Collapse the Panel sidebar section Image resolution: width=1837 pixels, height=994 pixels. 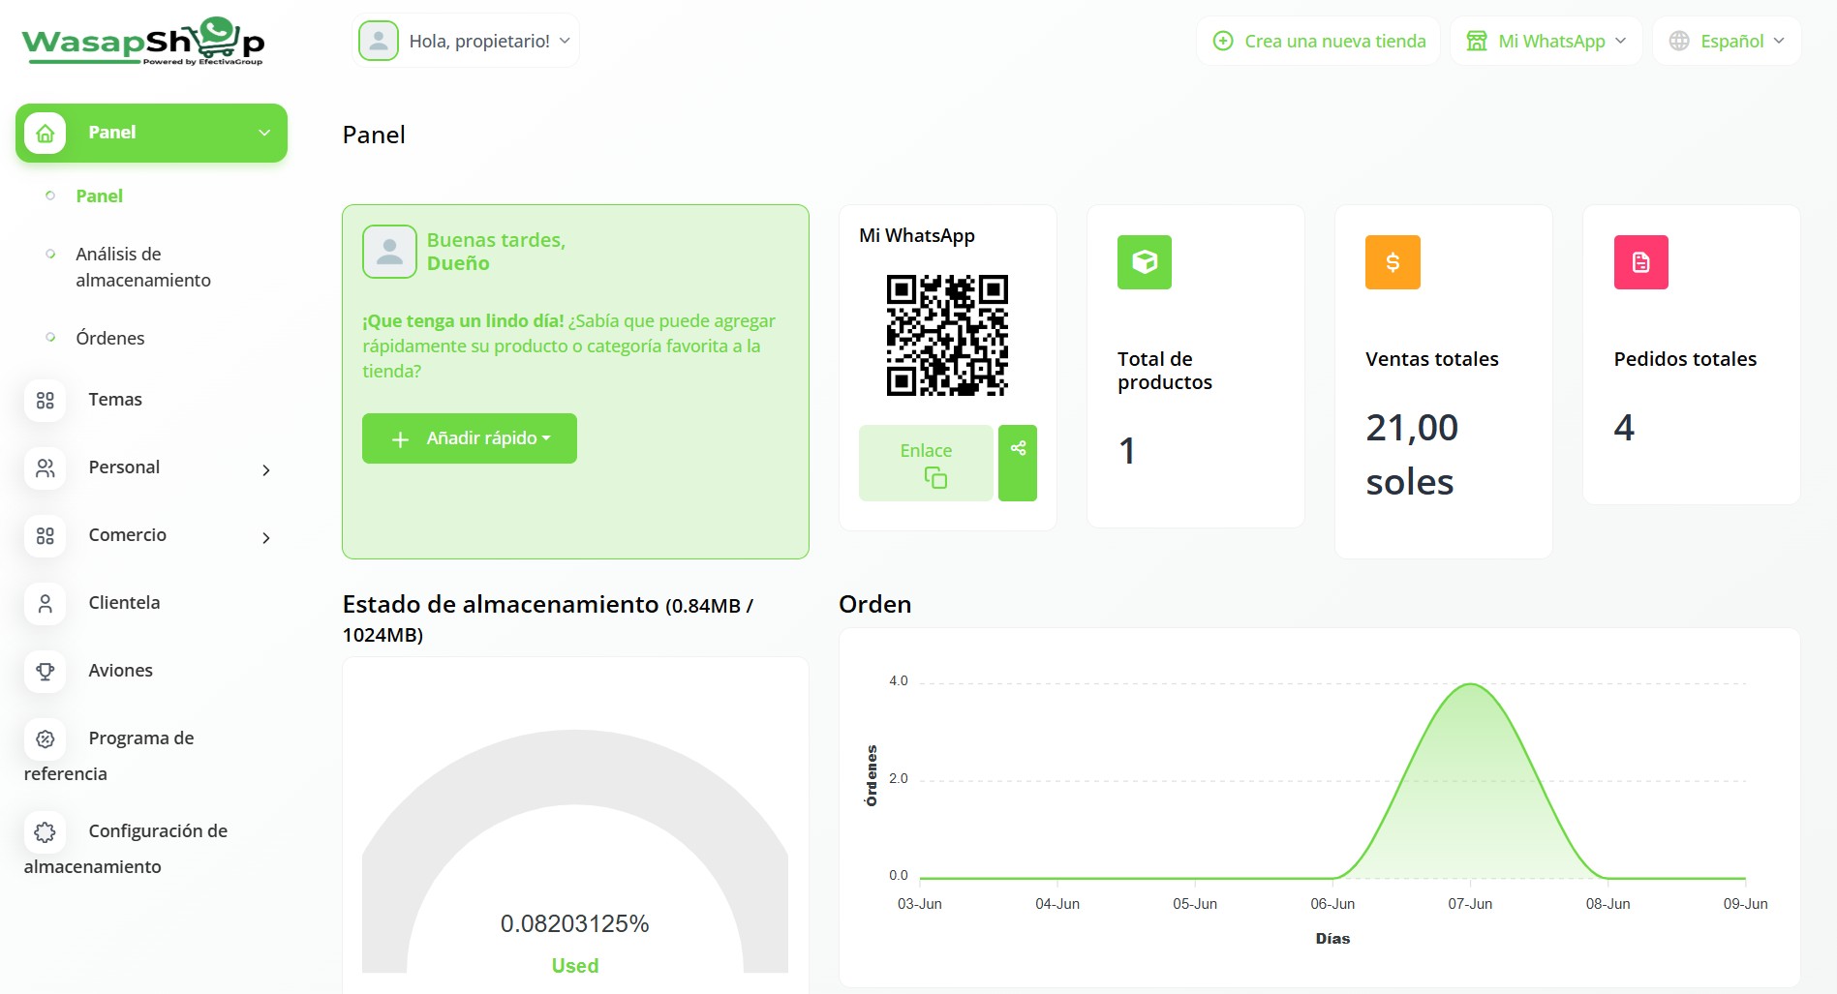tap(263, 133)
